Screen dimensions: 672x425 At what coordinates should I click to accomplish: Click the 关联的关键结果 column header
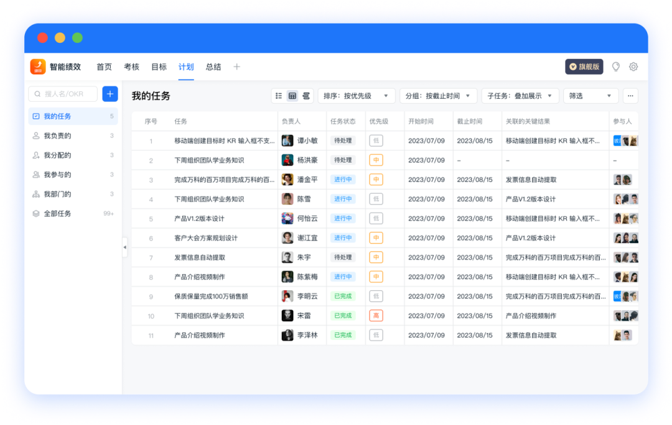point(528,122)
